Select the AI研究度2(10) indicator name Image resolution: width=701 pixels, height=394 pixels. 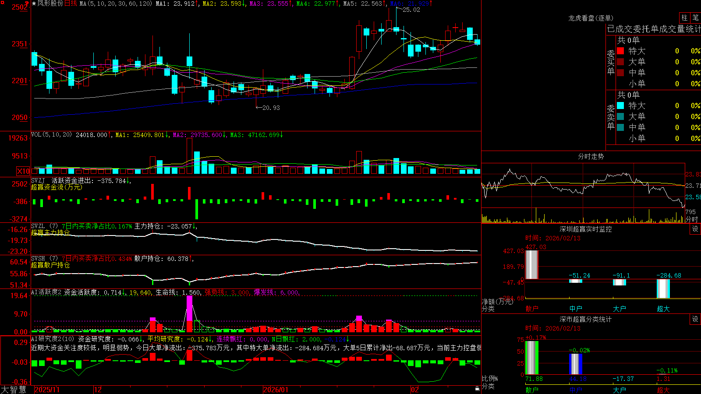point(53,339)
